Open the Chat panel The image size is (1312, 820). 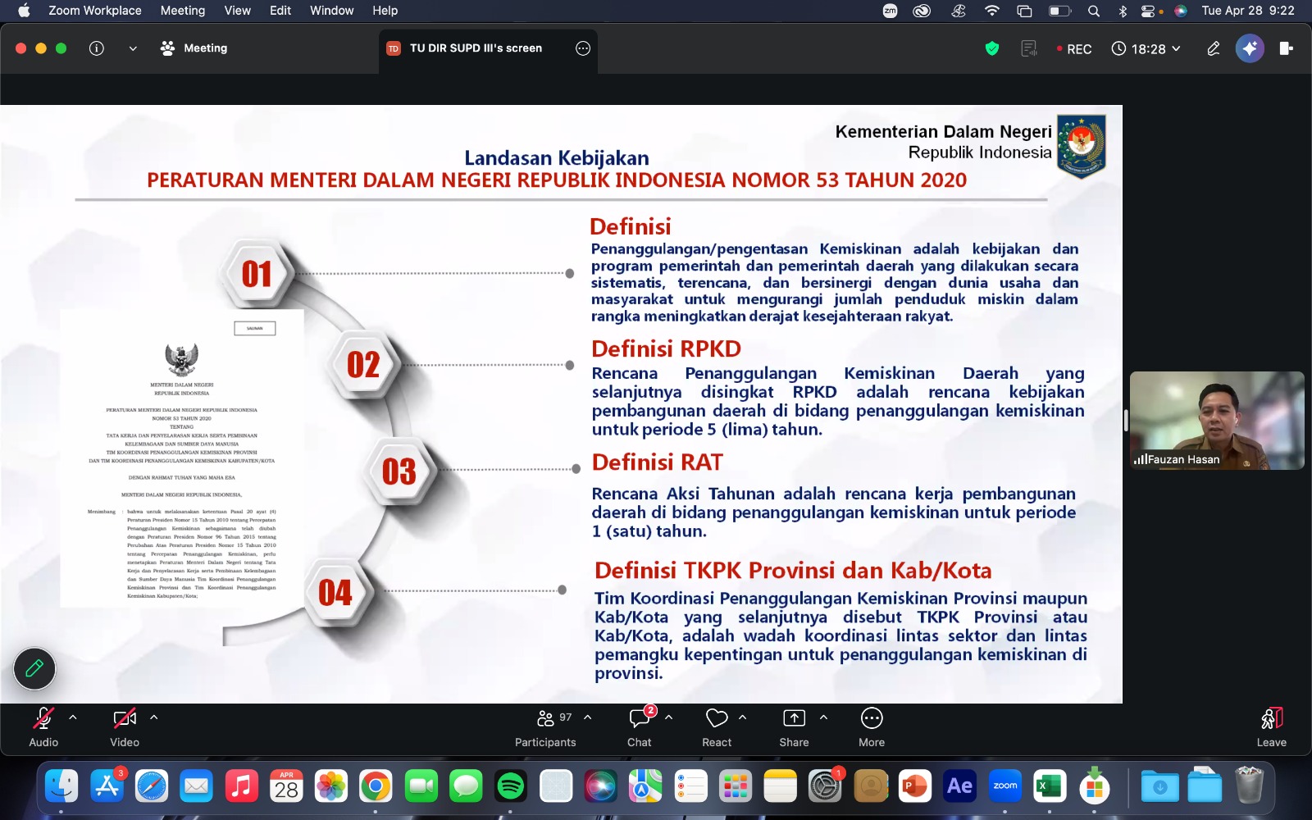pos(640,727)
